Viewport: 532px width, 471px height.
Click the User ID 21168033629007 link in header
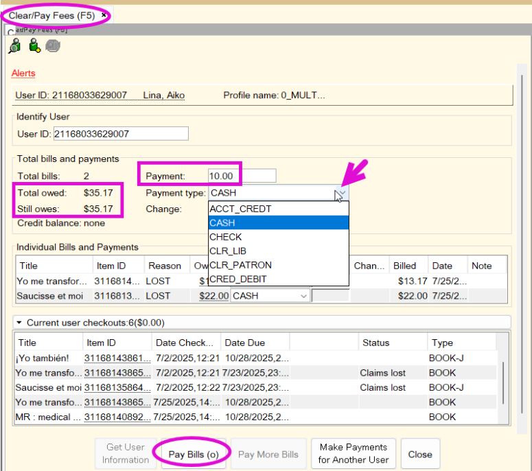71,95
